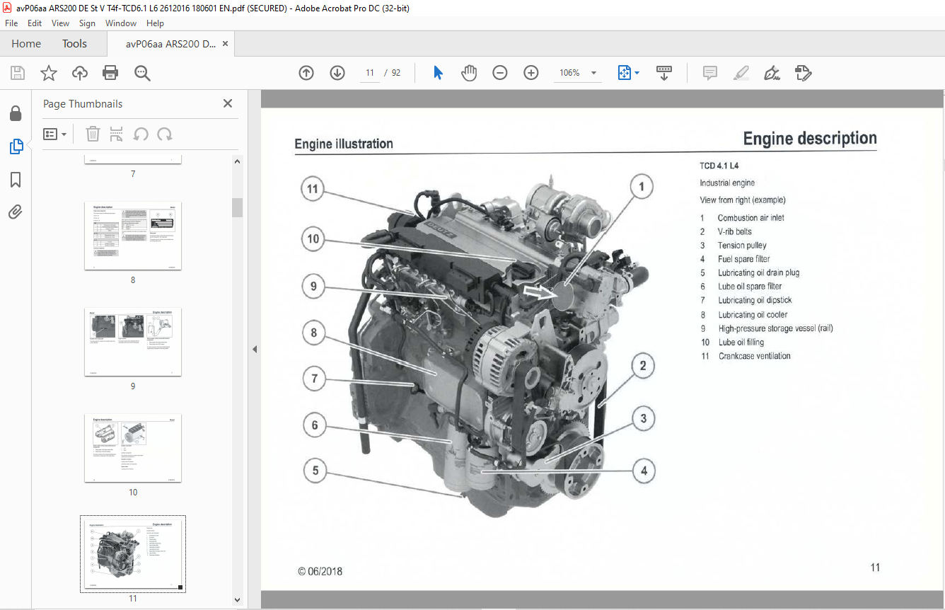Click 'V-rib belts' legend entry
945x610 pixels.
734,231
